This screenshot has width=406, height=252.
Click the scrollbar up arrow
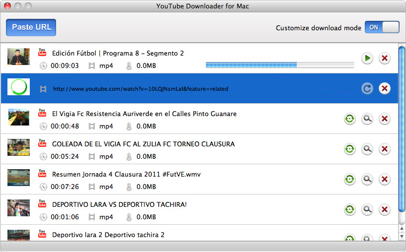coord(402,229)
